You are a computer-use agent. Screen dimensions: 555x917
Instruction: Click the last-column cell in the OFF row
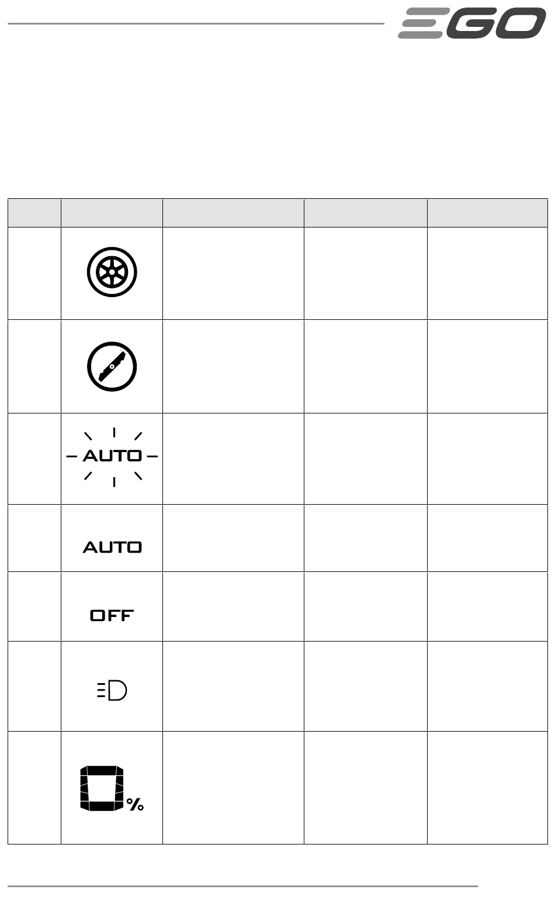(487, 606)
